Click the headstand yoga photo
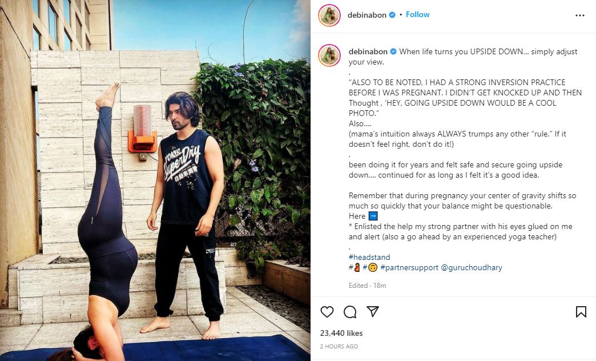596x361 pixels. [x=155, y=181]
